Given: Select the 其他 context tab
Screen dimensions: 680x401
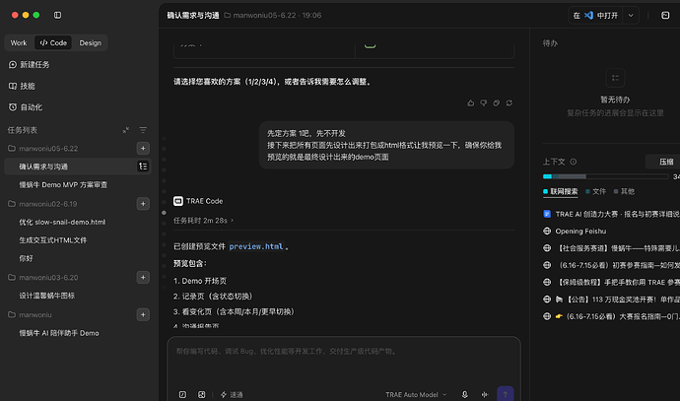Looking at the screenshot, I should click(624, 191).
